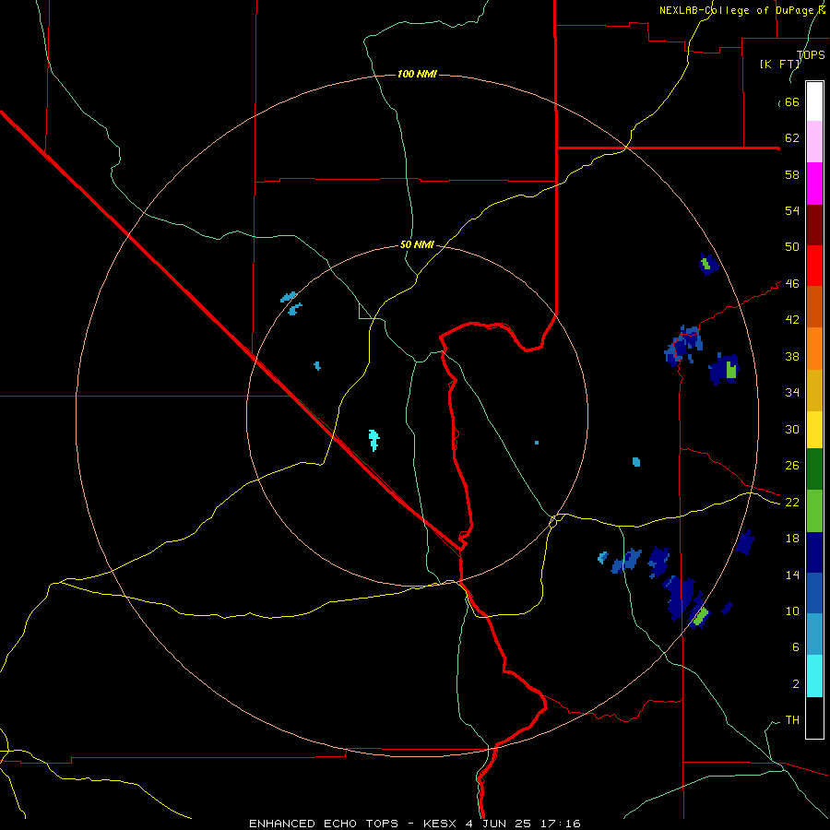Click the "42" legend value
The width and height of the screenshot is (830, 830).
pyautogui.click(x=792, y=320)
